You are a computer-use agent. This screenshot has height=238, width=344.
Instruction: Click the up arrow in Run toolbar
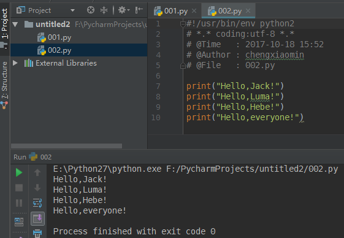point(37,172)
